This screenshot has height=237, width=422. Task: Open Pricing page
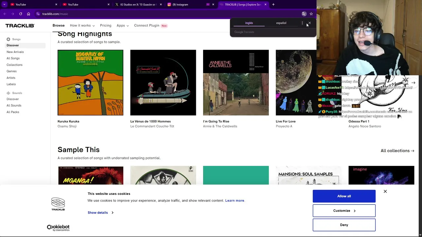click(105, 25)
